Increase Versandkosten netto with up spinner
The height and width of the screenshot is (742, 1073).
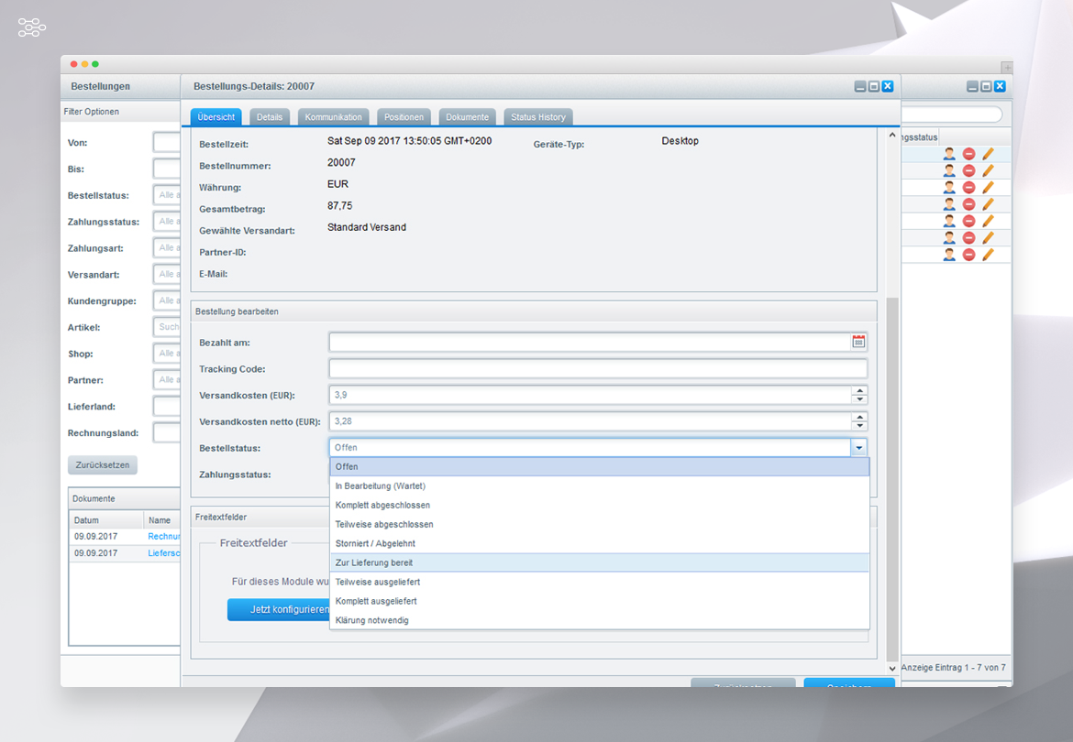point(859,417)
